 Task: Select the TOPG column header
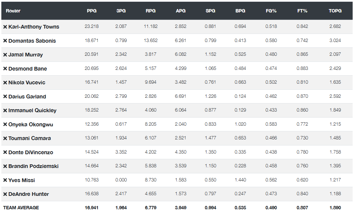point(335,11)
